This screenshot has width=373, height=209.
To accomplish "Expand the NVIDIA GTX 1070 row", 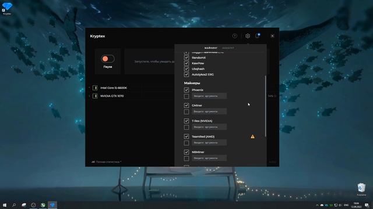I will (x=90, y=96).
